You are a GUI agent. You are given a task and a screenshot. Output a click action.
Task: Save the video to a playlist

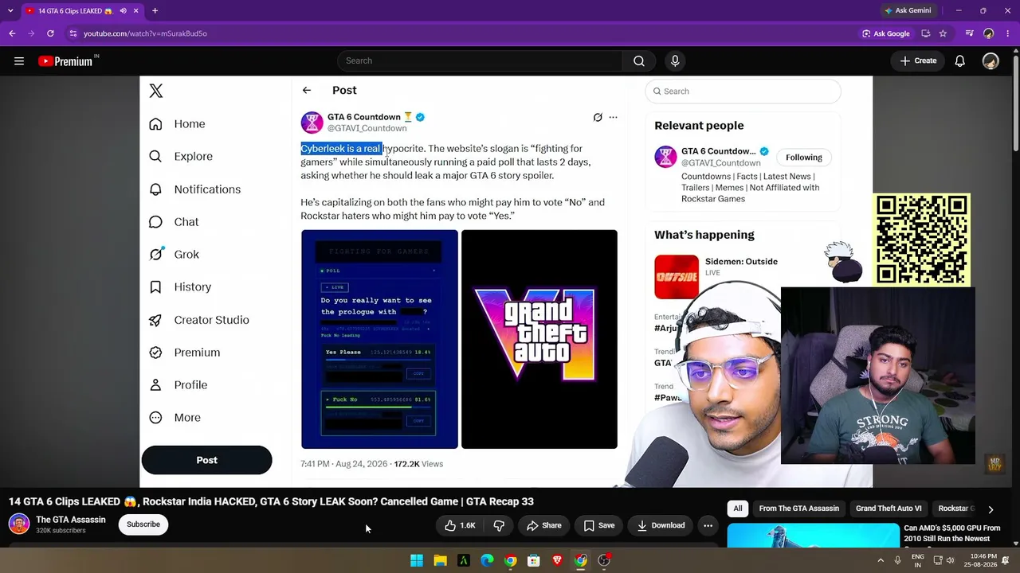(599, 525)
